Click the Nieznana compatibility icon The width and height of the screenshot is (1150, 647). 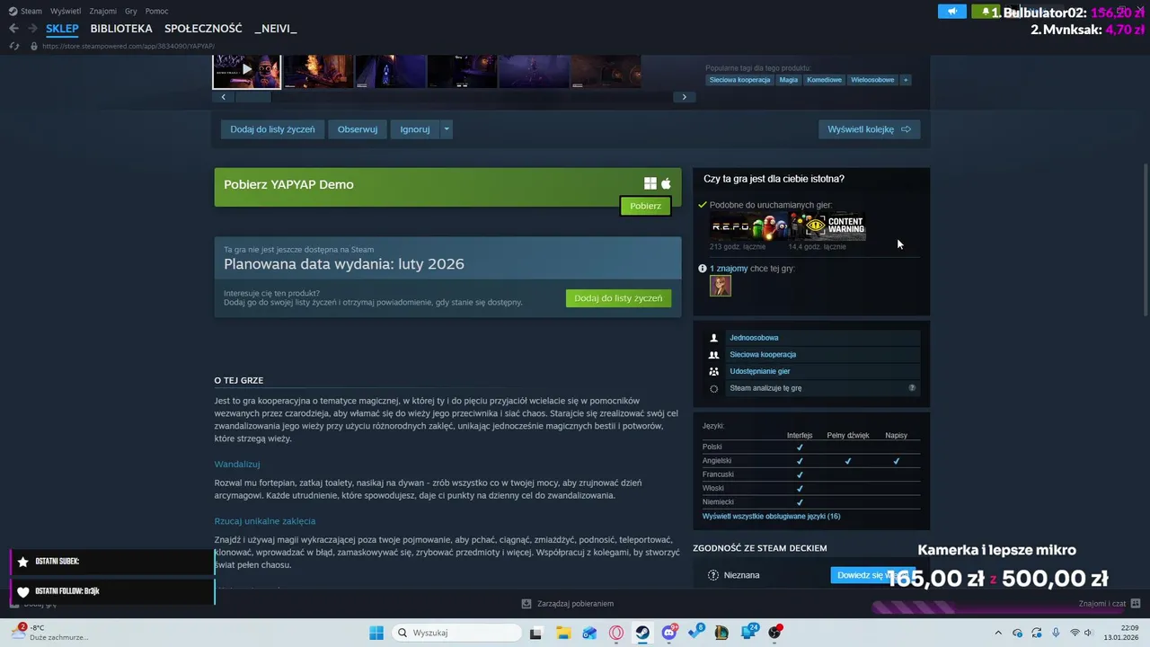click(x=713, y=575)
